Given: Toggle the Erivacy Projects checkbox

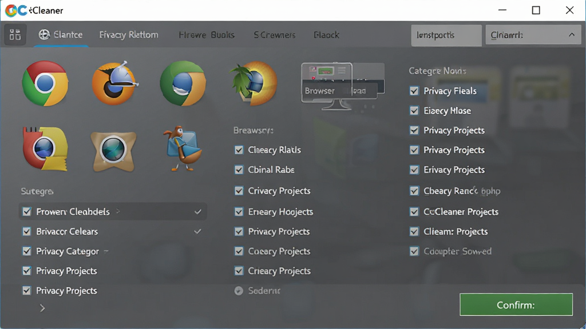Looking at the screenshot, I should tap(414, 170).
